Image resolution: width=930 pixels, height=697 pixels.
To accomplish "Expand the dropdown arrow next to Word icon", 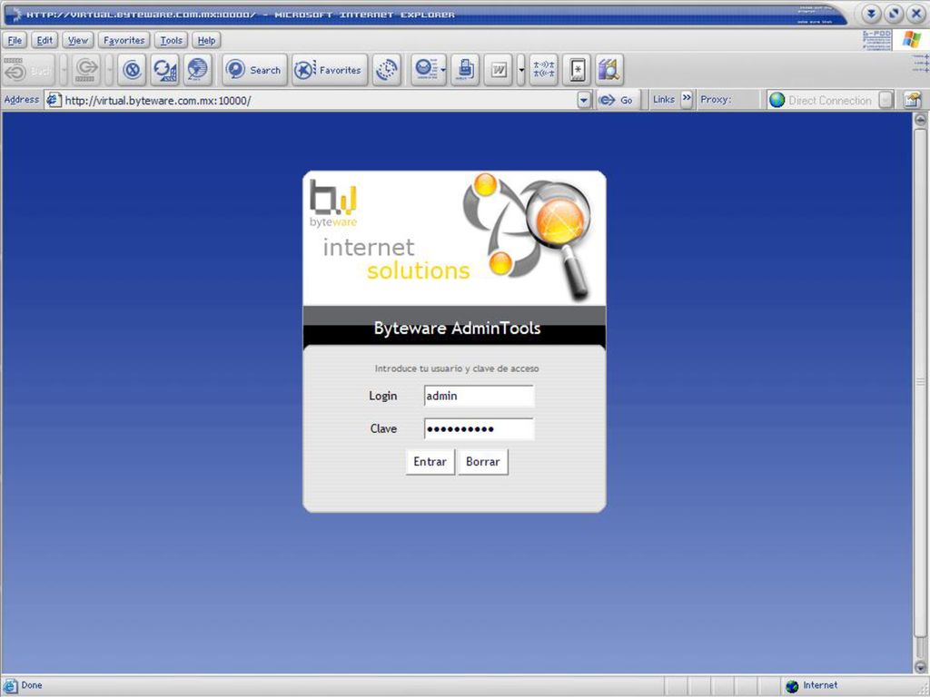I will [520, 70].
